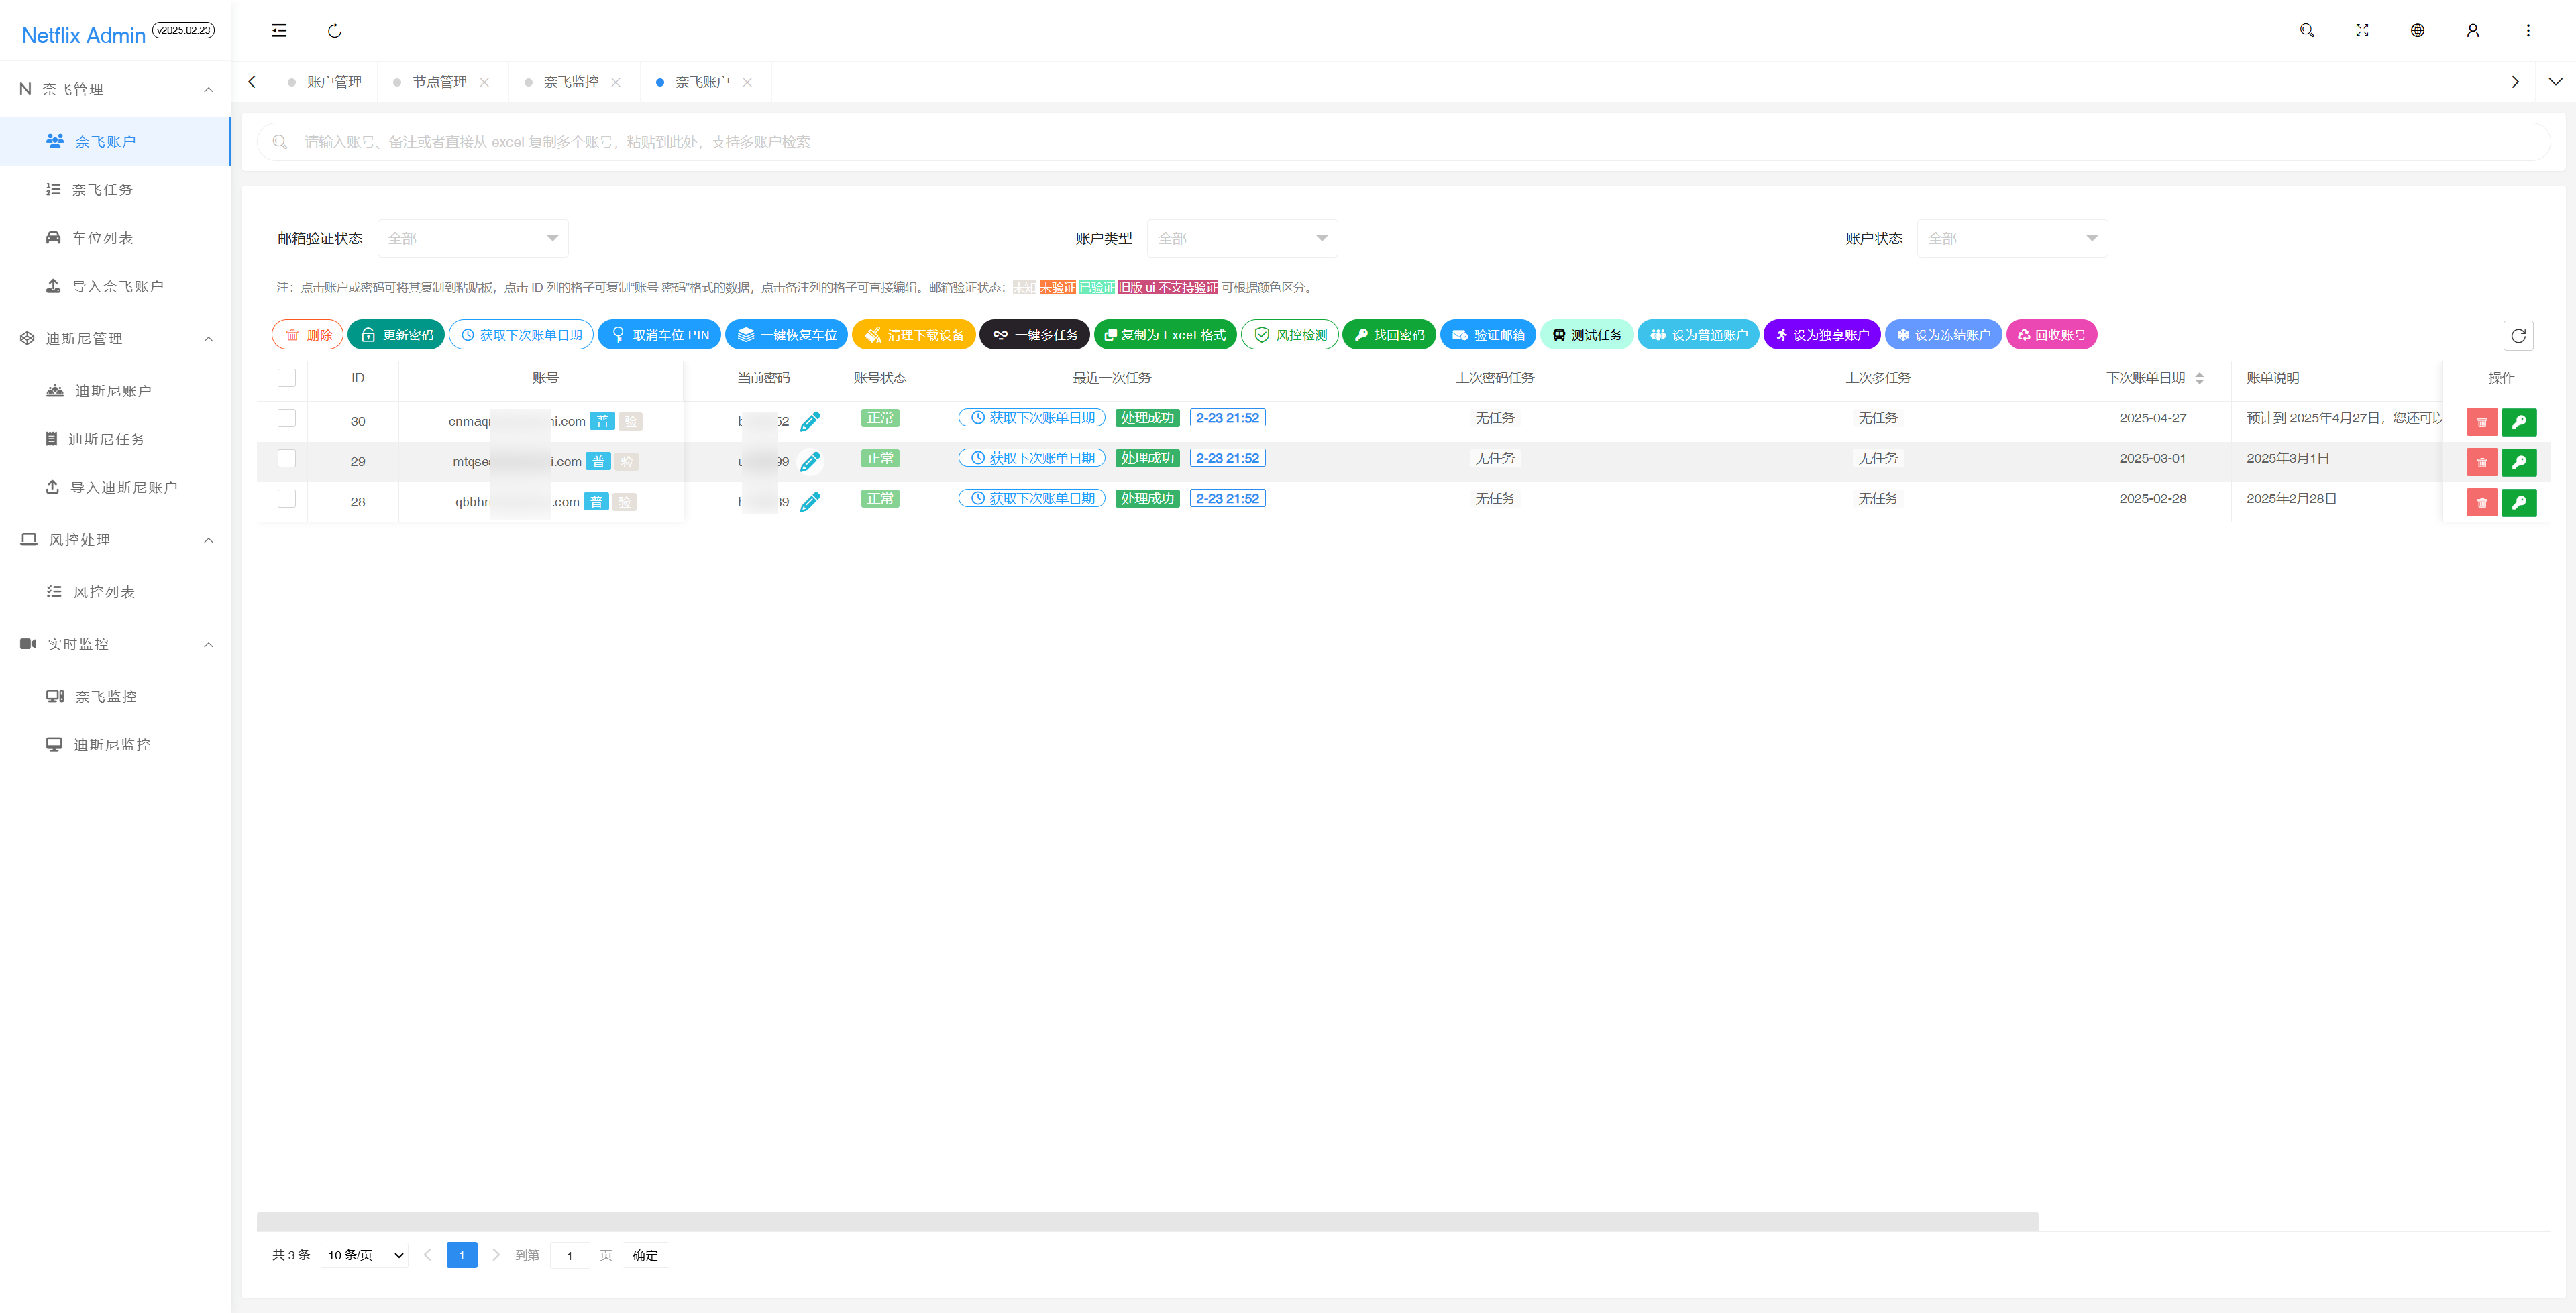
Task: Sort by 下次账单日期 column arrows
Action: pos(2199,378)
